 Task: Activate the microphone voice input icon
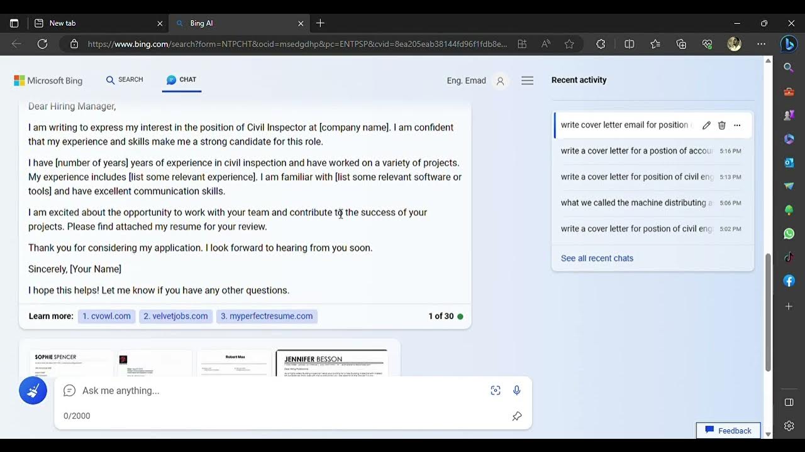click(x=516, y=390)
